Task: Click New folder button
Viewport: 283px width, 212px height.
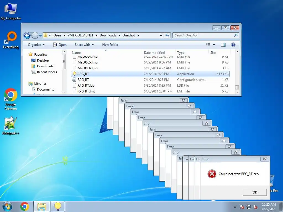Action: pyautogui.click(x=110, y=45)
